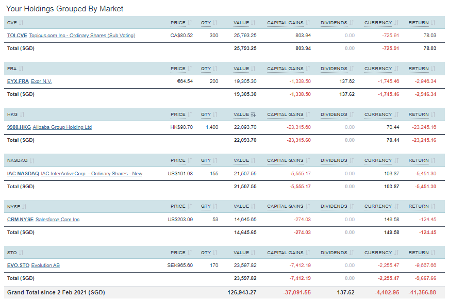Open EVO.STO ticker link
Image resolution: width=449 pixels, height=299 pixels.
coord(19,265)
